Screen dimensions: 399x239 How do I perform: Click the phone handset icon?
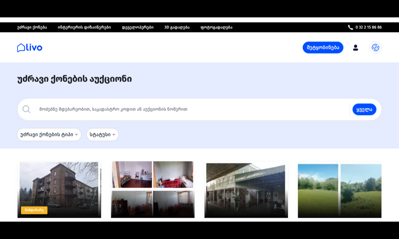tap(351, 27)
